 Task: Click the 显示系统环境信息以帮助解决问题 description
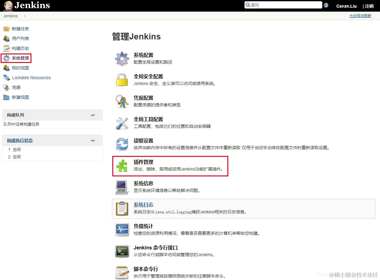[x=167, y=190]
